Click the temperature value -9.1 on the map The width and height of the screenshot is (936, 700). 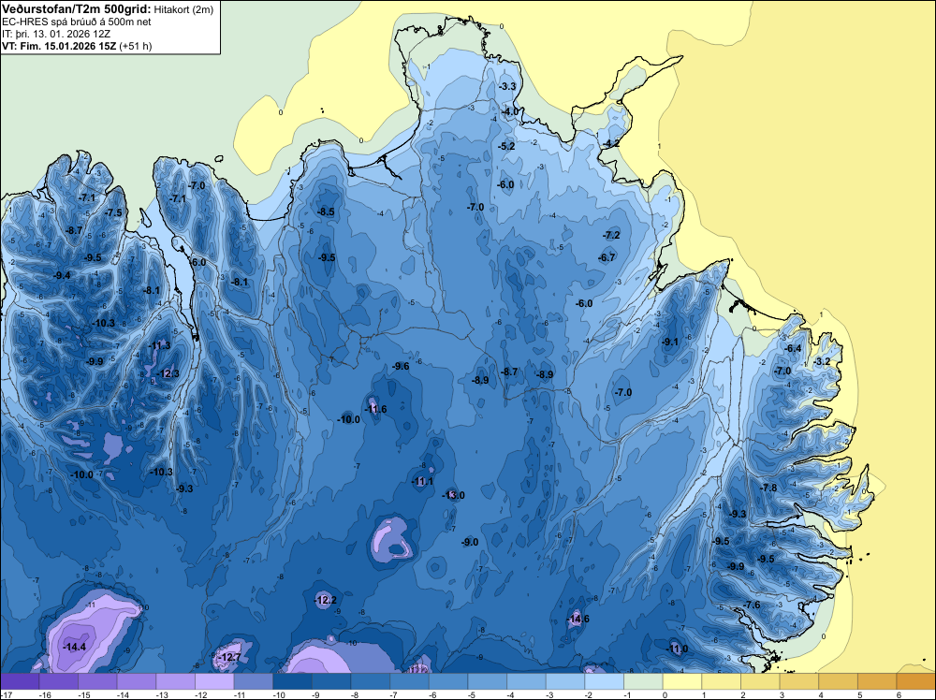(670, 342)
